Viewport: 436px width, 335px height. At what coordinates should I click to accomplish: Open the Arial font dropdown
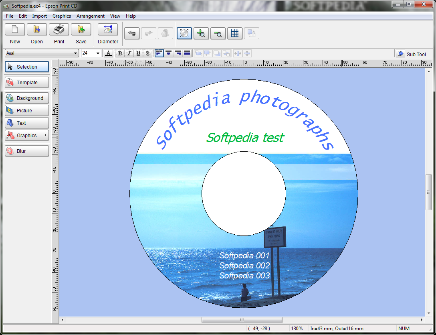tap(75, 53)
